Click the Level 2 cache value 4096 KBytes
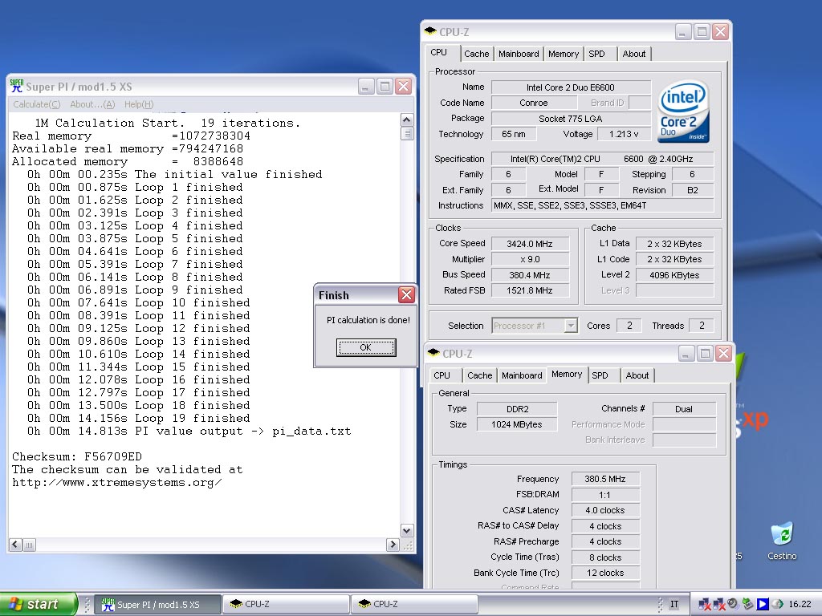This screenshot has width=822, height=616. 674,275
